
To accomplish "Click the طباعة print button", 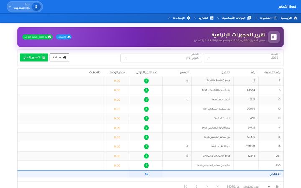I will point(59,58).
